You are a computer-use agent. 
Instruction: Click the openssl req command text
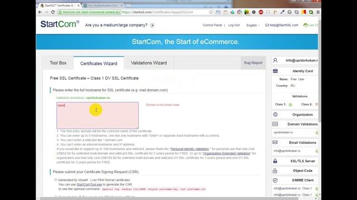[x=154, y=189]
